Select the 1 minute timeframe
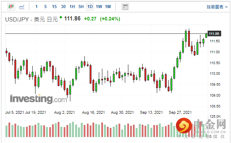Screen dimensions: 231x143 [36, 7]
